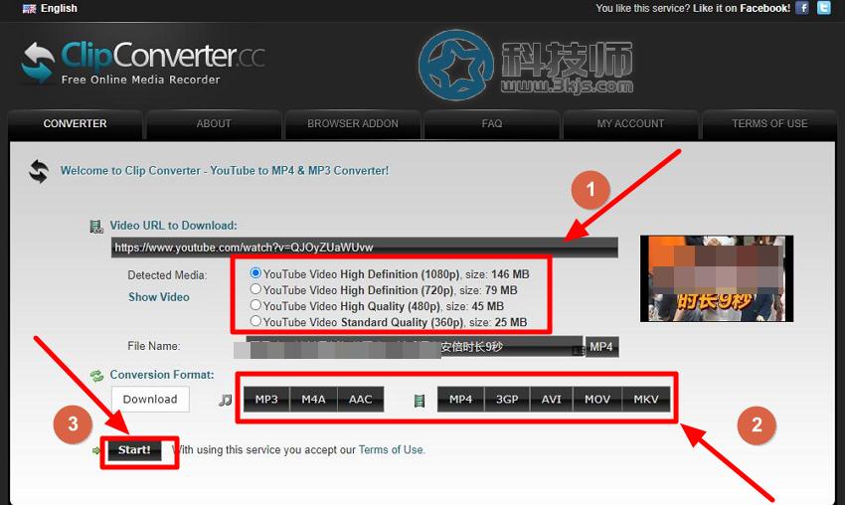845x505 pixels.
Task: Choose MP3 conversion format
Action: point(266,400)
